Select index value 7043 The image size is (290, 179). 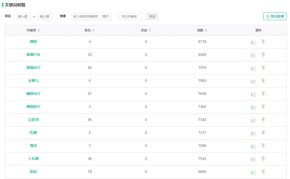202,159
